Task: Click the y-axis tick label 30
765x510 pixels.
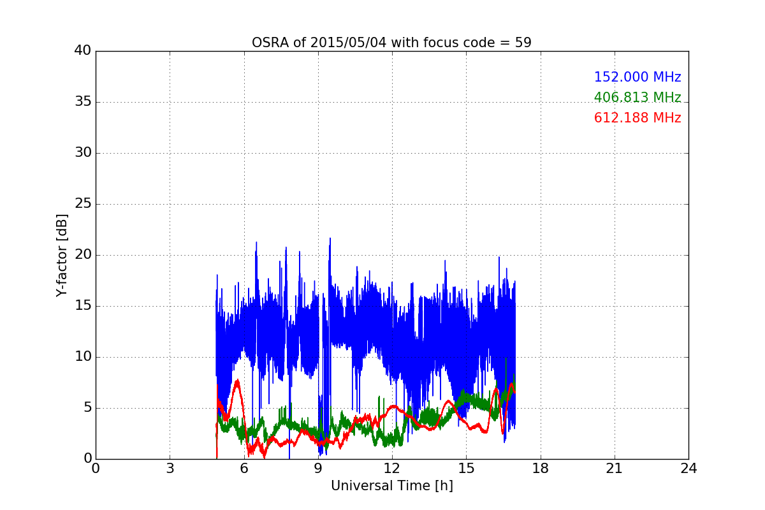Action: click(x=82, y=153)
